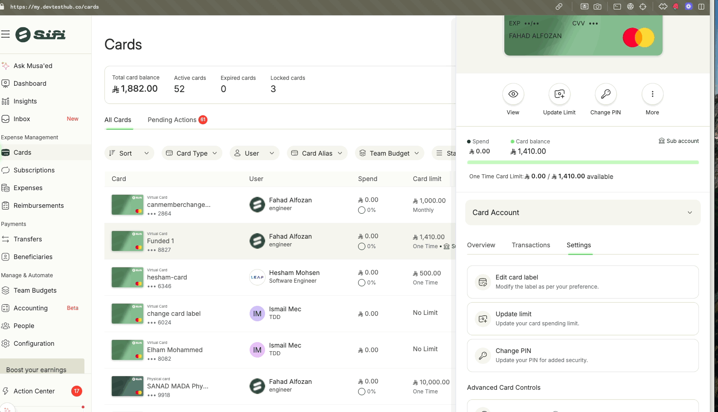Screen dimensions: 718x412
Task: Expand the Card Account section
Action: [x=583, y=212]
